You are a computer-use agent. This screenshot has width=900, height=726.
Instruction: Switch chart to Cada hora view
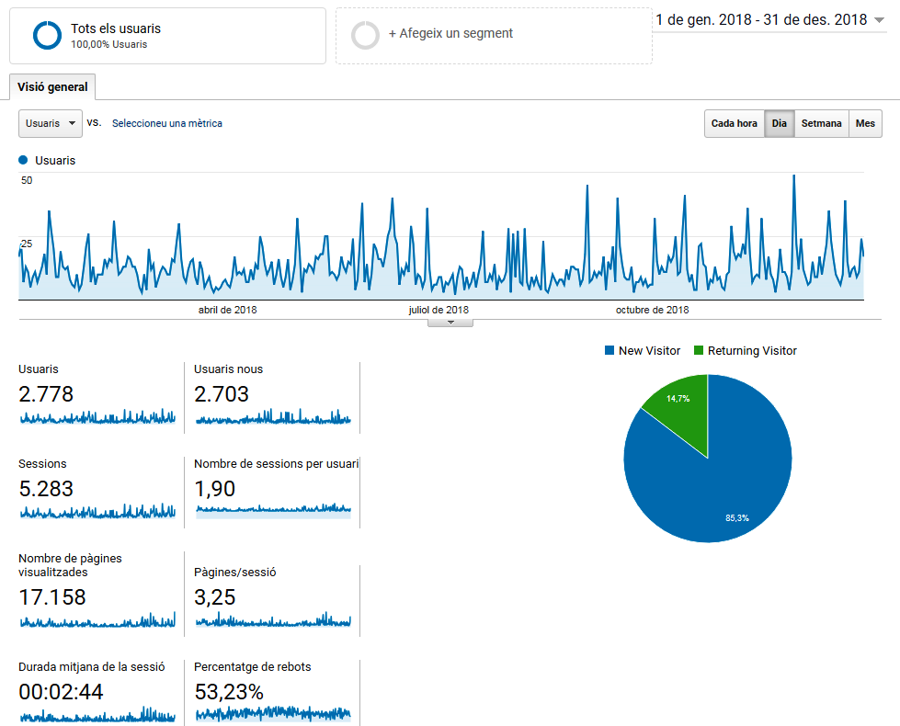tap(734, 124)
